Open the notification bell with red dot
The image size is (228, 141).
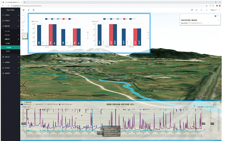click(192, 10)
